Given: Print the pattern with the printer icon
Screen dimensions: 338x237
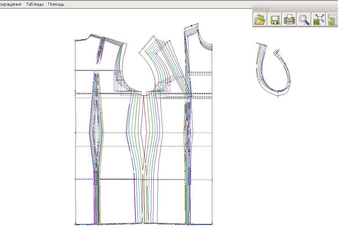Looking at the screenshot, I should coord(289,20).
